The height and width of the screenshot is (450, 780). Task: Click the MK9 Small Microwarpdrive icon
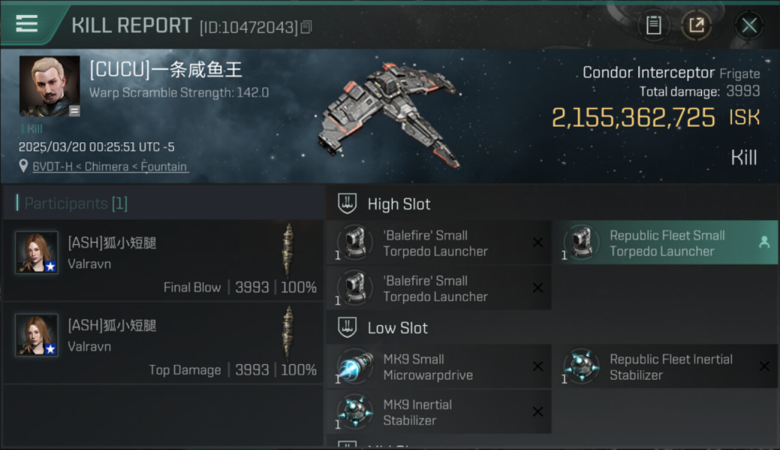point(355,367)
